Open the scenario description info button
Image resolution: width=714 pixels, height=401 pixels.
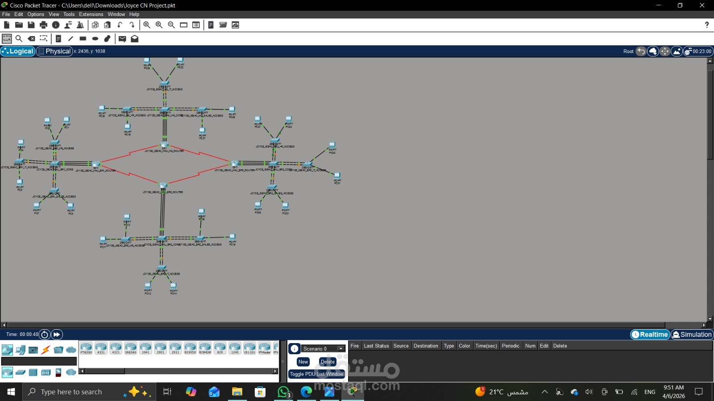pos(295,349)
